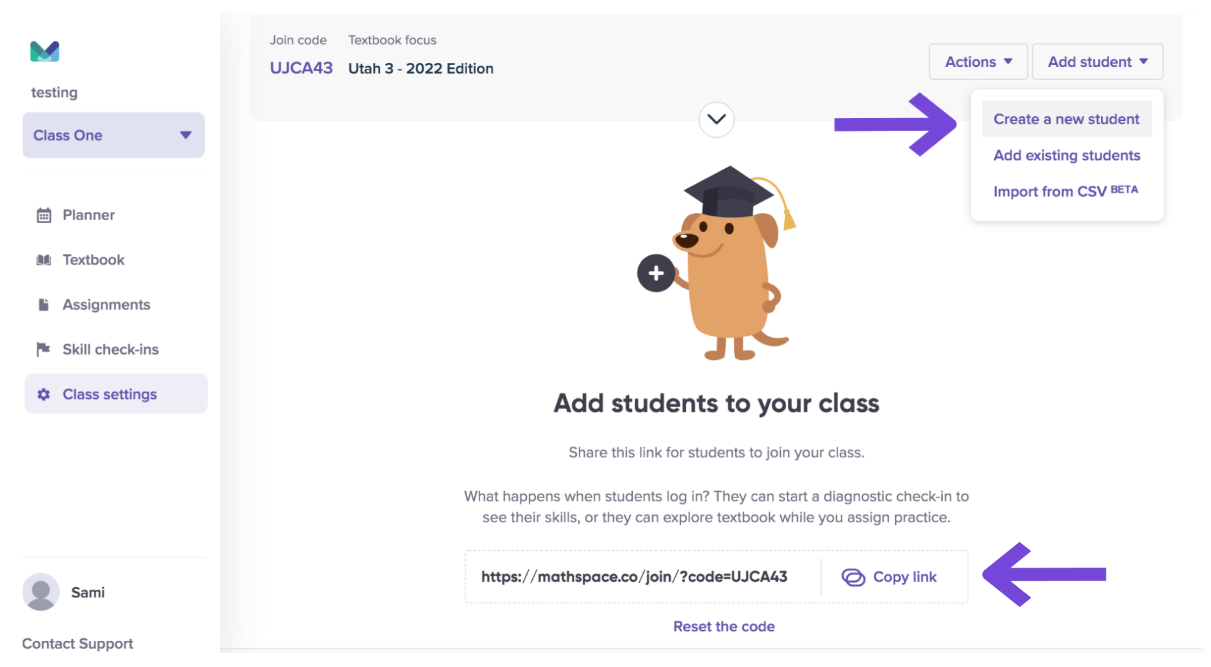Expand the Class One class selector

[114, 135]
